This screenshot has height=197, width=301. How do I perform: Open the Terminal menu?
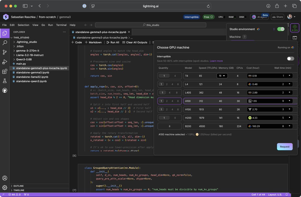point(61,25)
